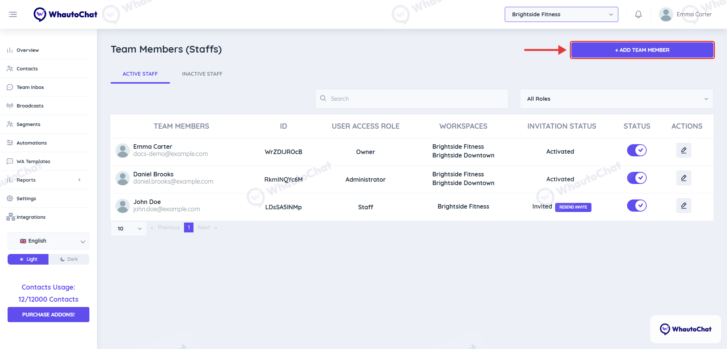
Task: Click Resend Invite for John Doe
Action: pos(573,207)
